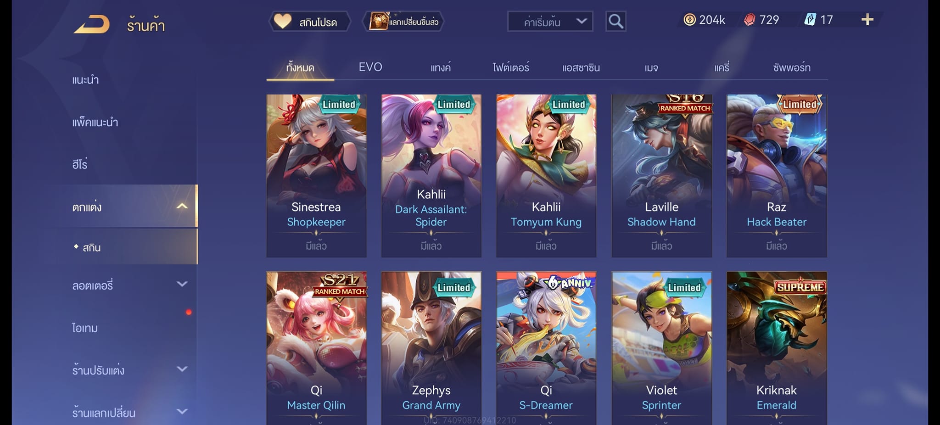Tap the gold coin balance icon
The width and height of the screenshot is (940, 425).
[x=689, y=20]
